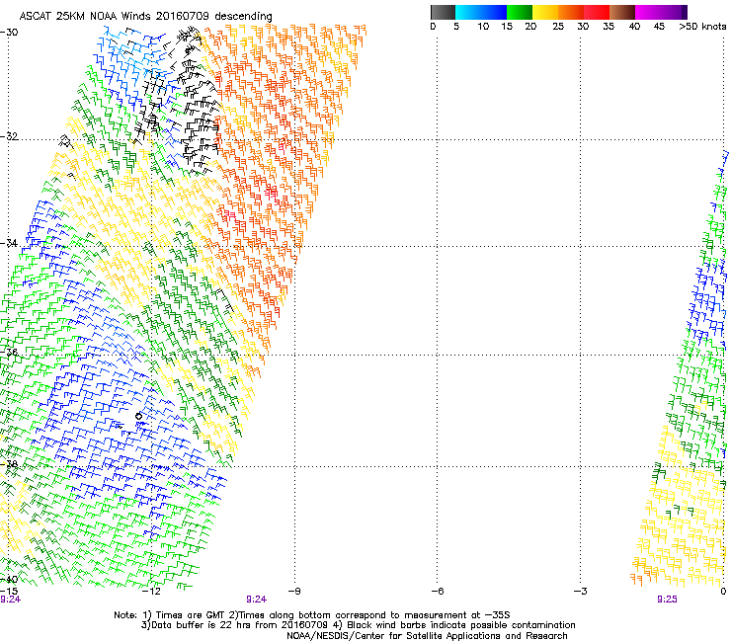Click the NOAA/NESDIS credit line

tap(427, 635)
